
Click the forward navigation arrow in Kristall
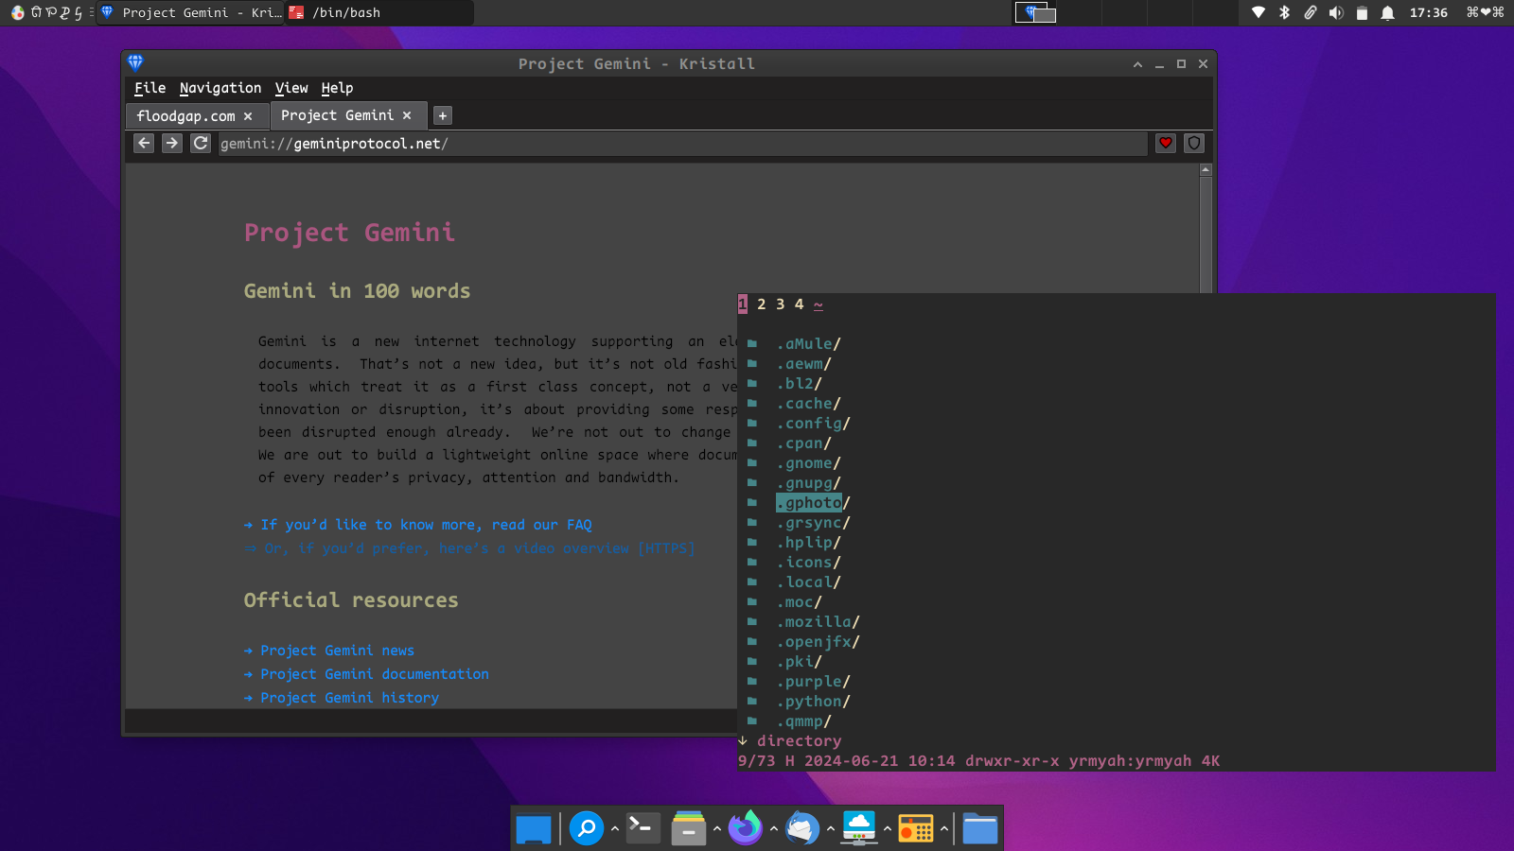(x=171, y=143)
